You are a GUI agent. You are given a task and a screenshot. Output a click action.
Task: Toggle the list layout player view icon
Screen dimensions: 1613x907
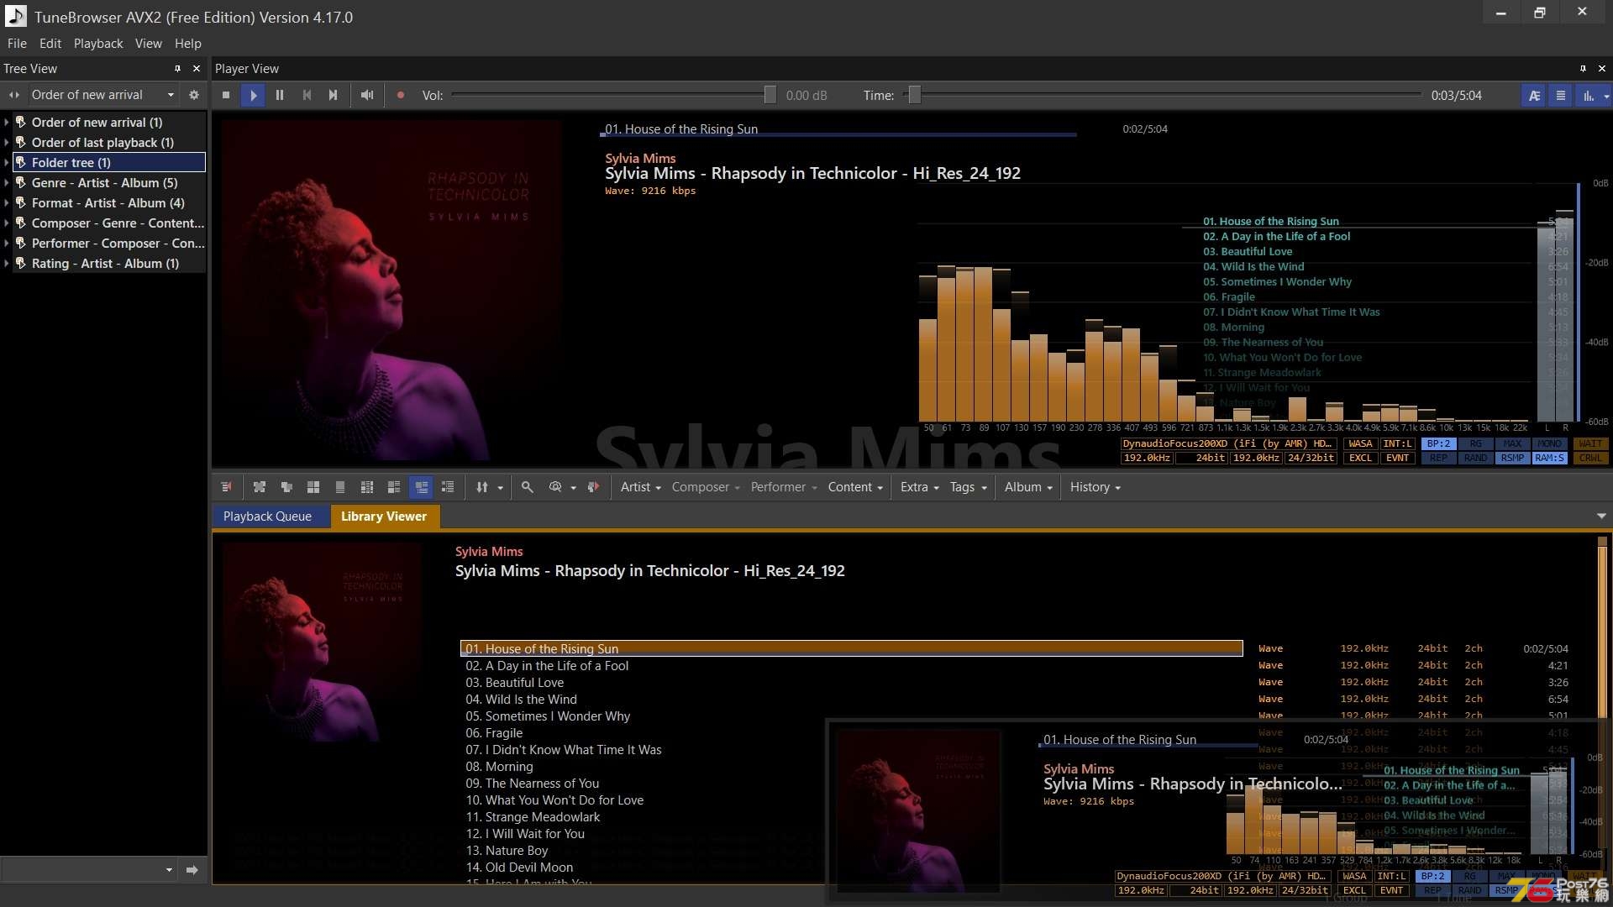pos(1561,96)
